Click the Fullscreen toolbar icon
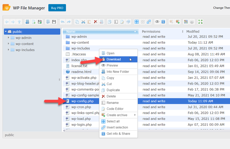The height and width of the screenshot is (149, 230). (x=200, y=22)
